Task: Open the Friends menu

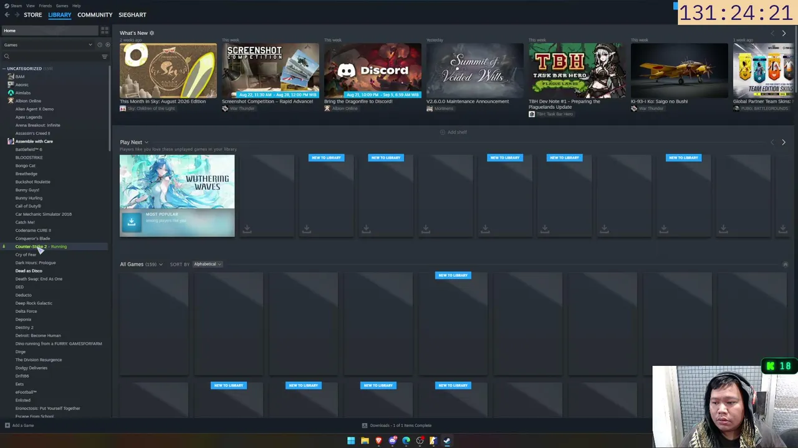Action: 46,6
